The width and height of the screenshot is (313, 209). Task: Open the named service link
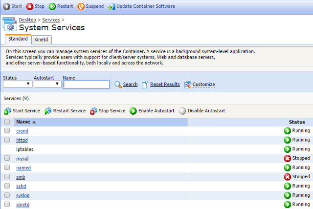[23, 168]
